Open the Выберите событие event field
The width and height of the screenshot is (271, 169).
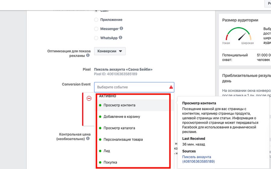coord(134,87)
